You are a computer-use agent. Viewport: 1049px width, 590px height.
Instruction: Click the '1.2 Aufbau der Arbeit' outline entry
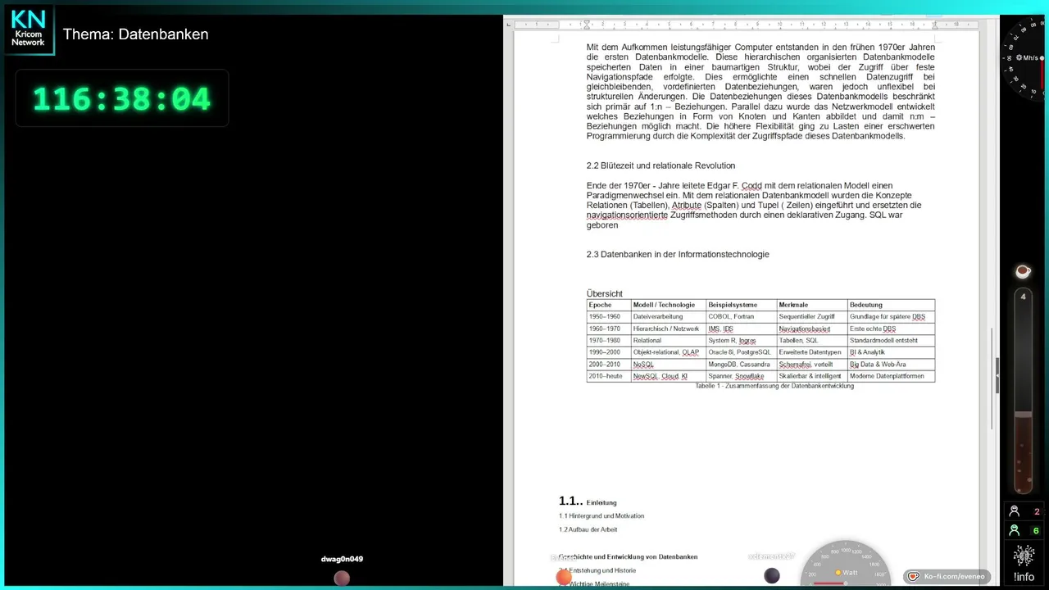click(x=588, y=529)
